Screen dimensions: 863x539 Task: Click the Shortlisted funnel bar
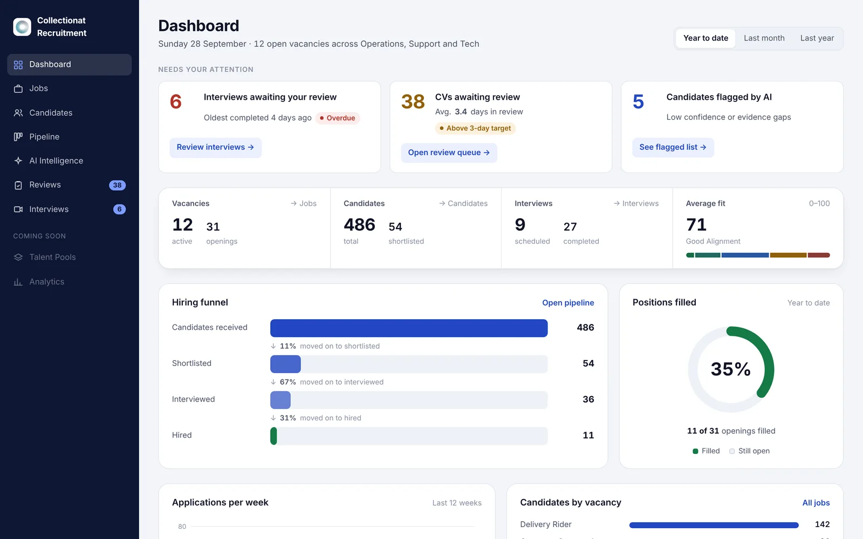tap(285, 364)
